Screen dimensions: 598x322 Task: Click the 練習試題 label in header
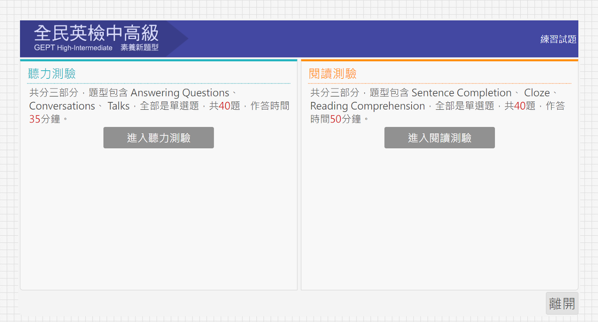click(x=558, y=39)
